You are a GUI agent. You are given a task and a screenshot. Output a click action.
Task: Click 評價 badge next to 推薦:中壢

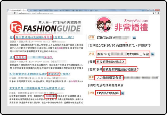[92, 54]
